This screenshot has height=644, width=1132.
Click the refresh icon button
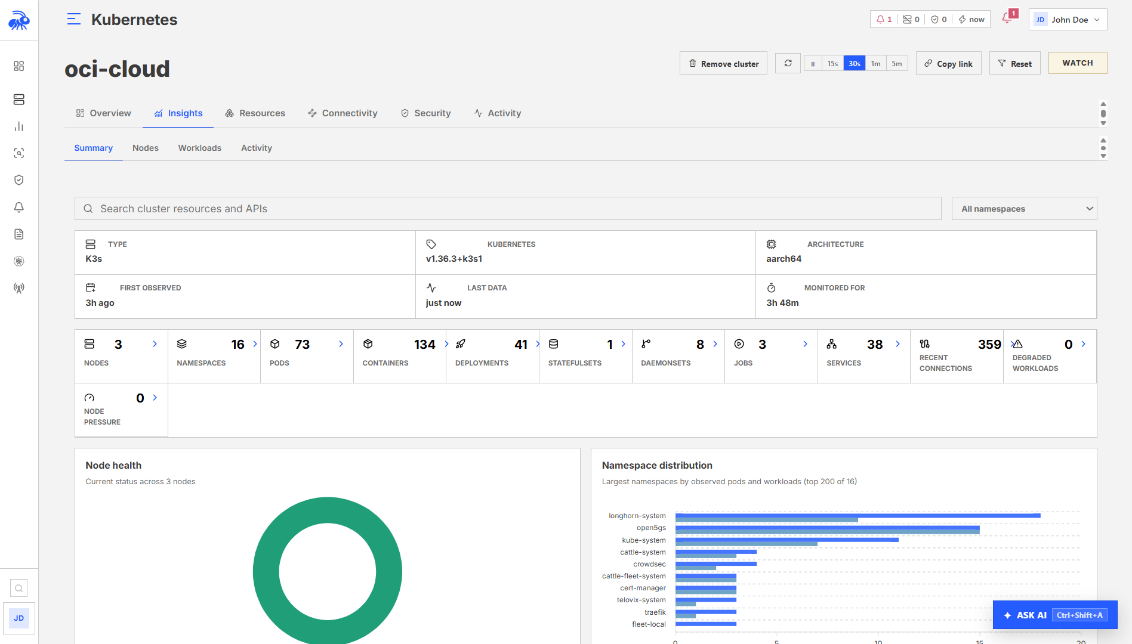click(788, 63)
